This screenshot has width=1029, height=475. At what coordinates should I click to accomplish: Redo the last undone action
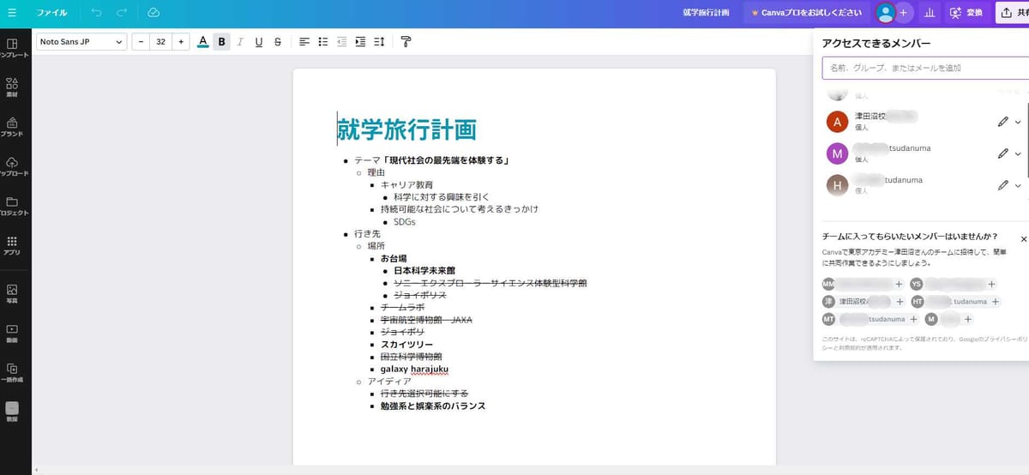[122, 13]
